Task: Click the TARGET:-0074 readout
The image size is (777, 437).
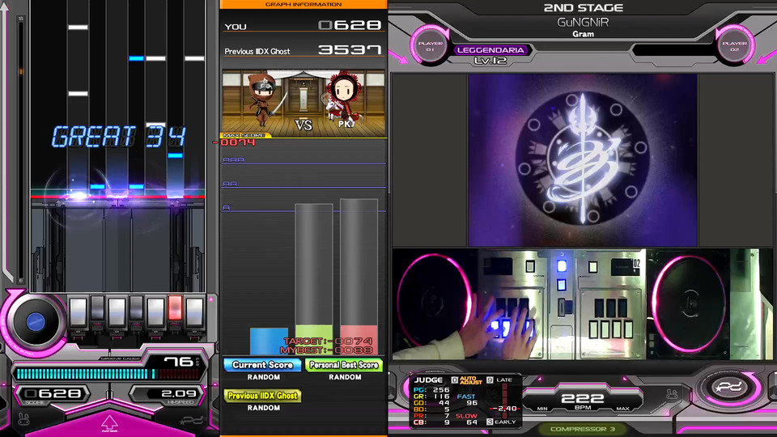Action: 328,341
